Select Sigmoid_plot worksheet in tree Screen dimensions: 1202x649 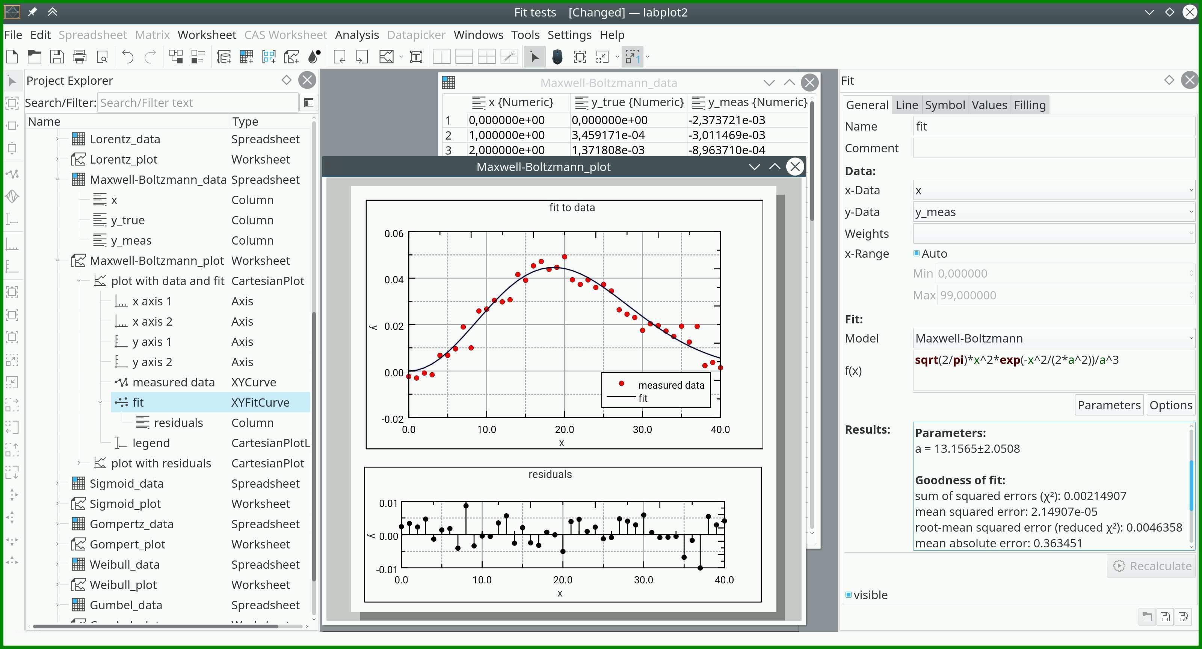[125, 504]
